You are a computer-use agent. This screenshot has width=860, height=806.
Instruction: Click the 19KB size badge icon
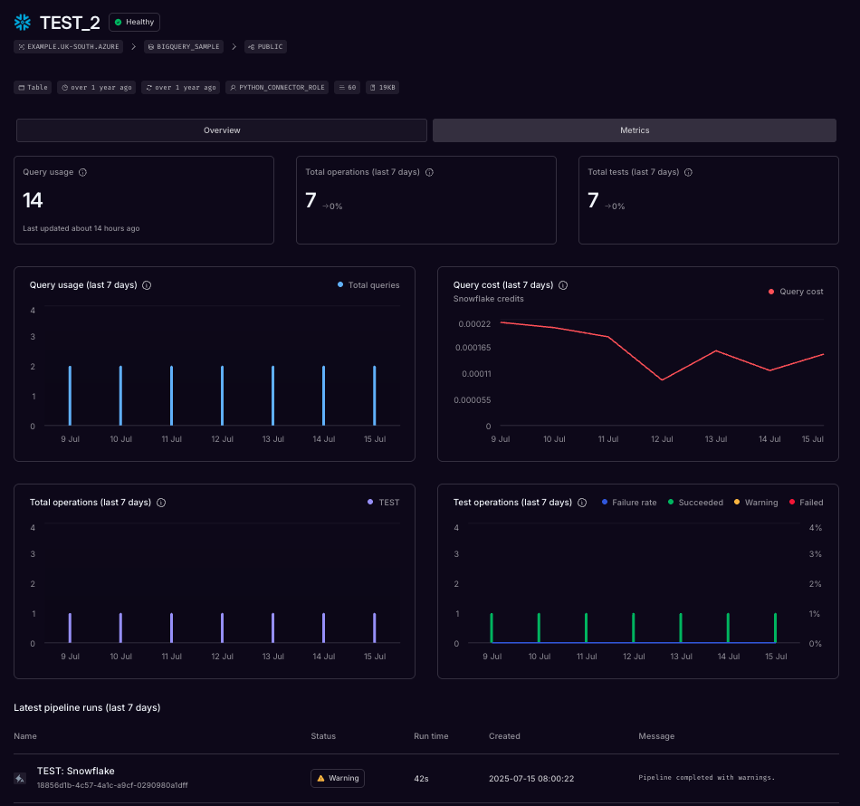point(372,87)
